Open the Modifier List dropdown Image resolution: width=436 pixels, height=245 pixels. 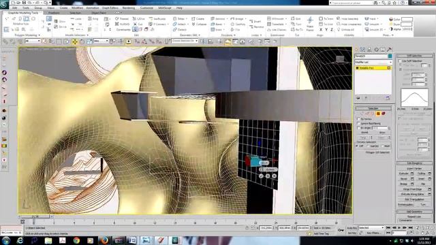[x=373, y=62]
